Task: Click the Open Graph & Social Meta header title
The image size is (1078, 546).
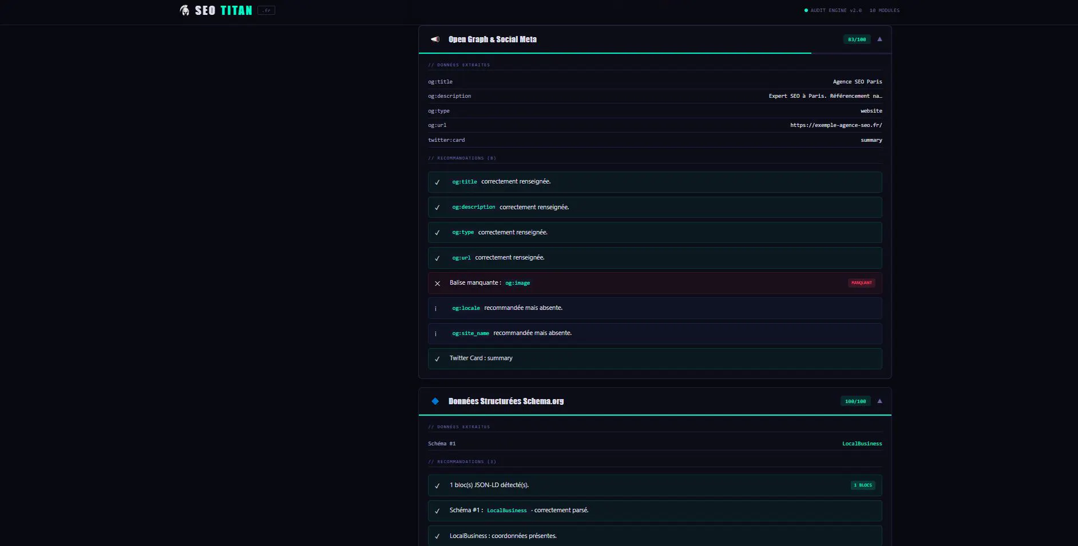Action: [x=493, y=39]
